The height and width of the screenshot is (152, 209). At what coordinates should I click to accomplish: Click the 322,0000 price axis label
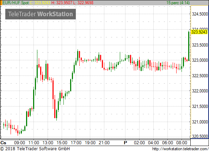pos(200,91)
